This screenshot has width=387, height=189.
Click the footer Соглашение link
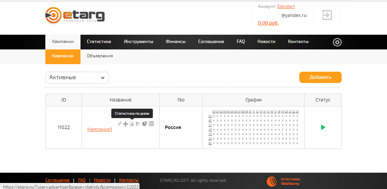point(57,180)
